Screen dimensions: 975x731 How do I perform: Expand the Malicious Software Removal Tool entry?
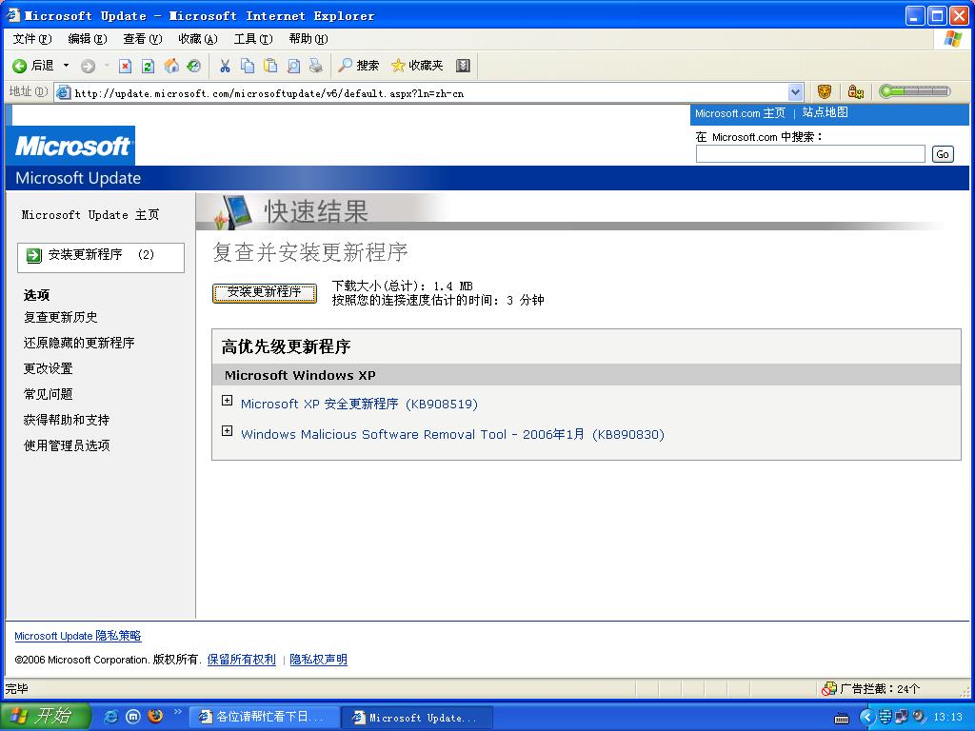click(227, 431)
